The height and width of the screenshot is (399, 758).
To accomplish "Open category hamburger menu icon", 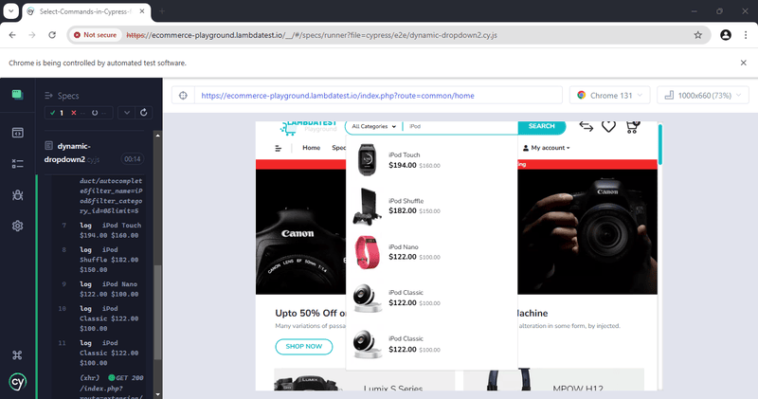I will 278,148.
